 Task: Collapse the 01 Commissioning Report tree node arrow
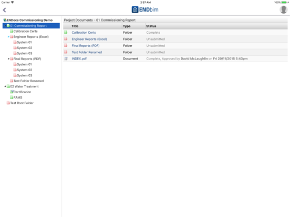pos(5,26)
